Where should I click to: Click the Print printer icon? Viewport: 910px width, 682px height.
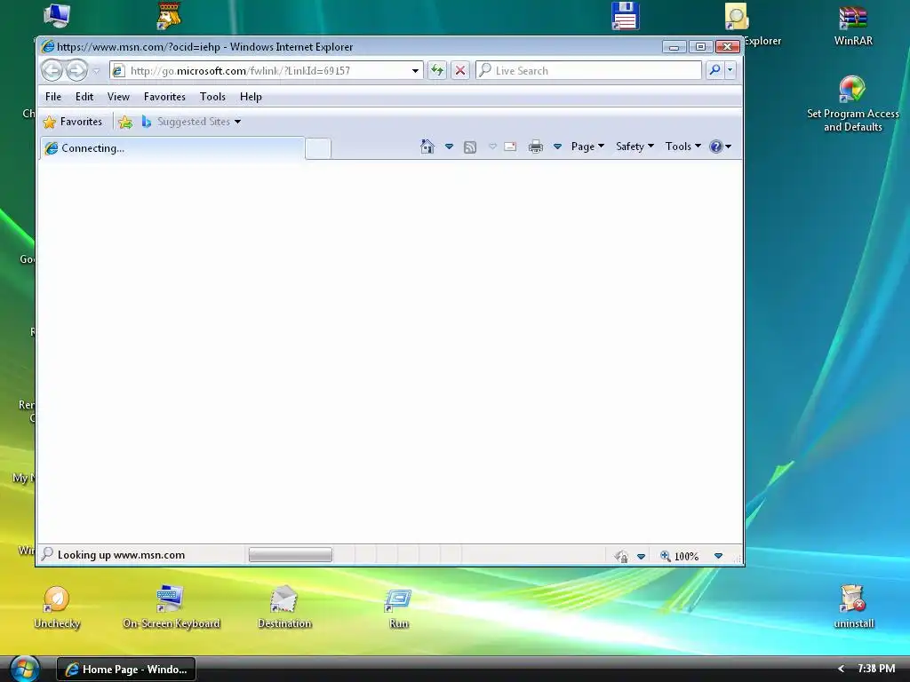coord(536,147)
